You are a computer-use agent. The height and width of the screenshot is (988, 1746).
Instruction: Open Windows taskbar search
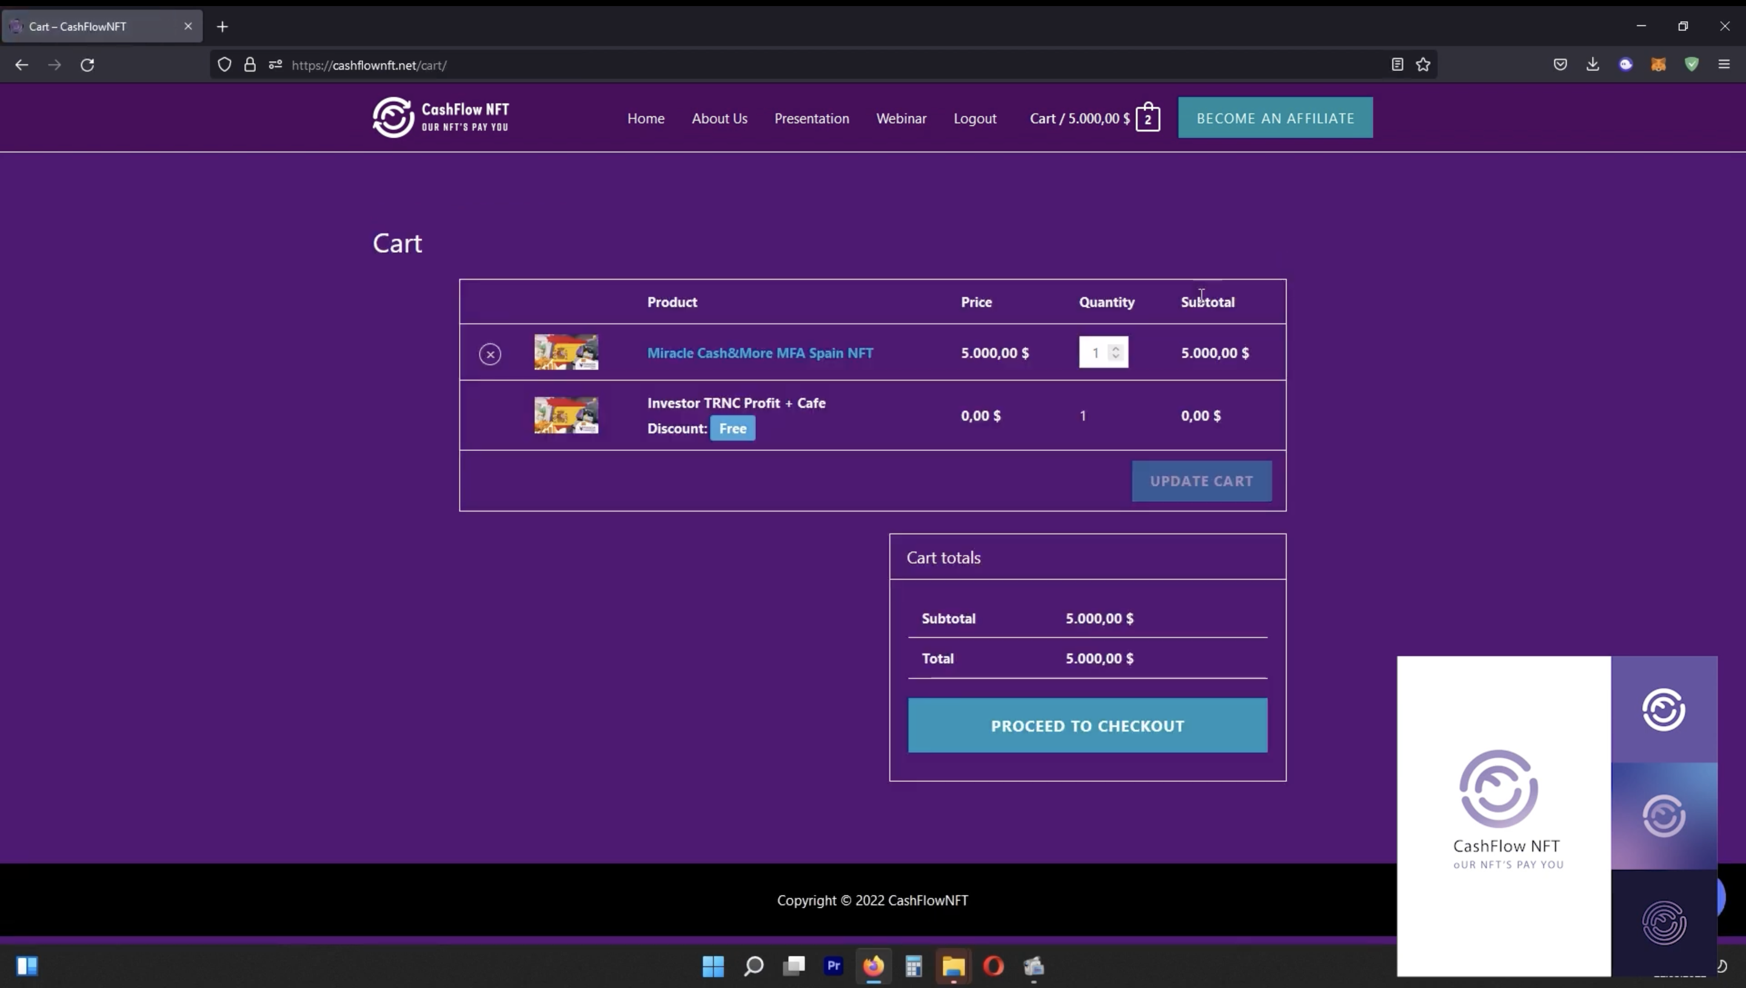[x=753, y=966]
